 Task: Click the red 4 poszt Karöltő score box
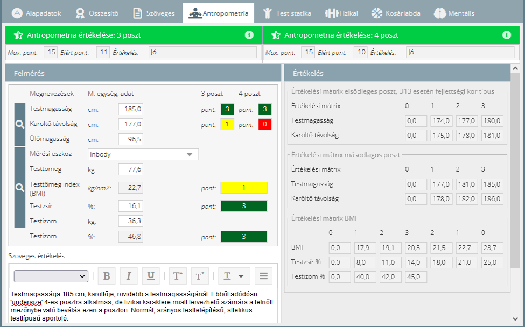(264, 125)
